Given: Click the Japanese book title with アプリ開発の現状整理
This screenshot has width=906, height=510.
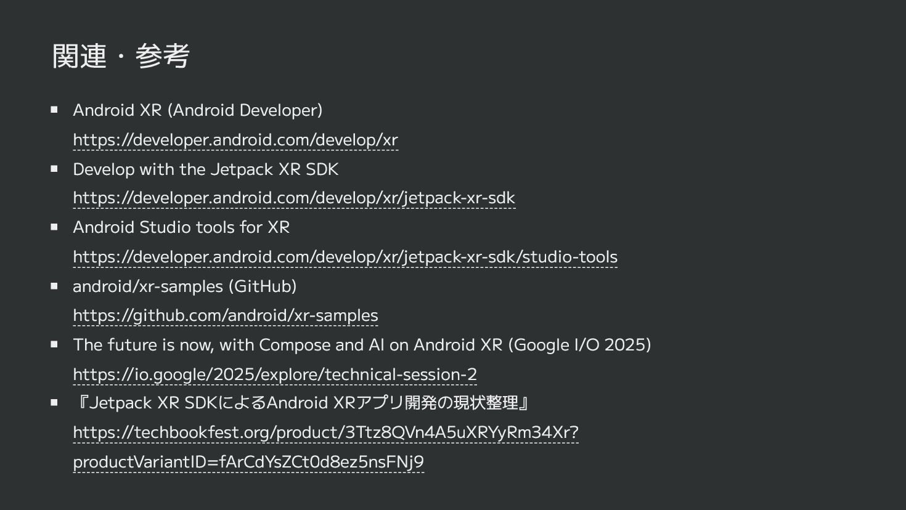Looking at the screenshot, I should pyautogui.click(x=302, y=403).
